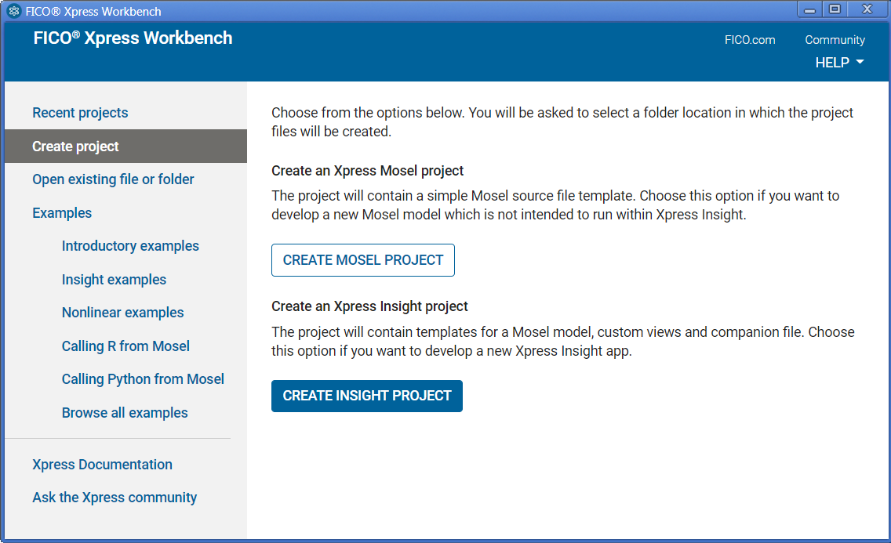
Task: Select Browse all examples
Action: 125,412
